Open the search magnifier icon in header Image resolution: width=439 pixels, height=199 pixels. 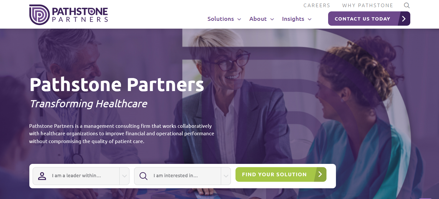coord(407,5)
